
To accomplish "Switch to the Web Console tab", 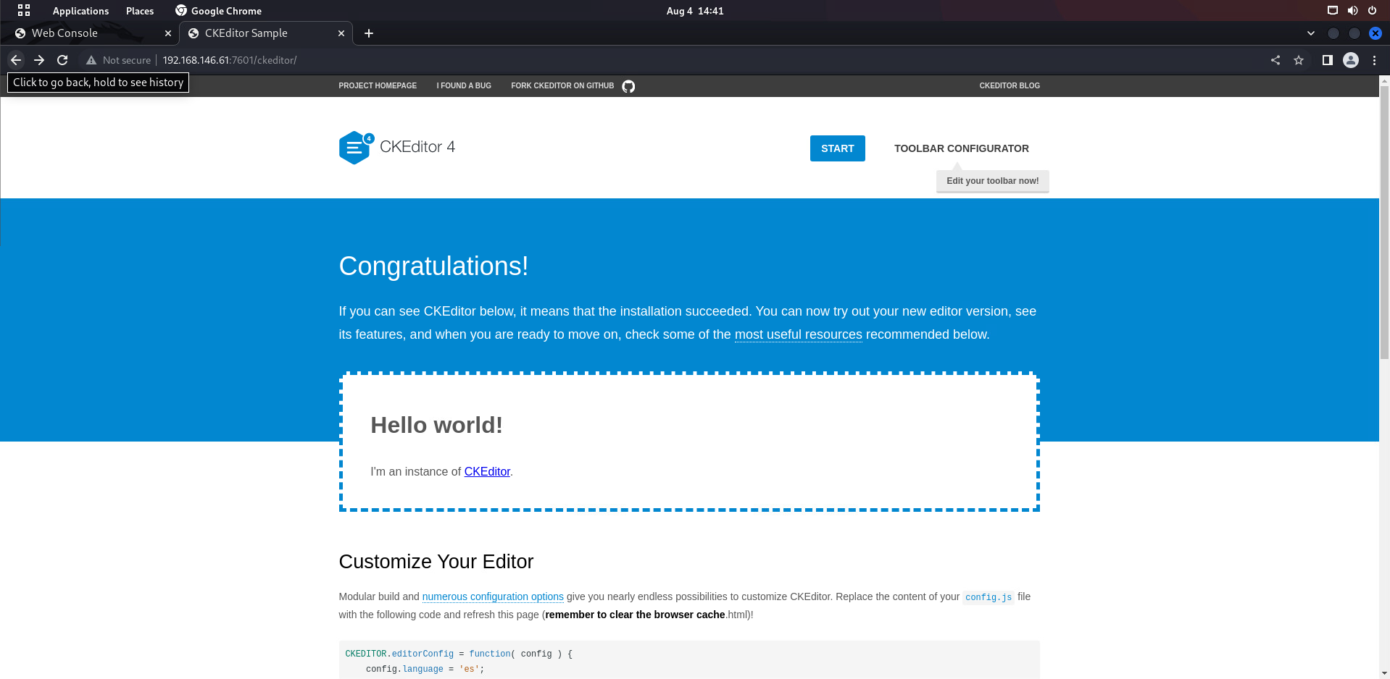I will coord(91,33).
